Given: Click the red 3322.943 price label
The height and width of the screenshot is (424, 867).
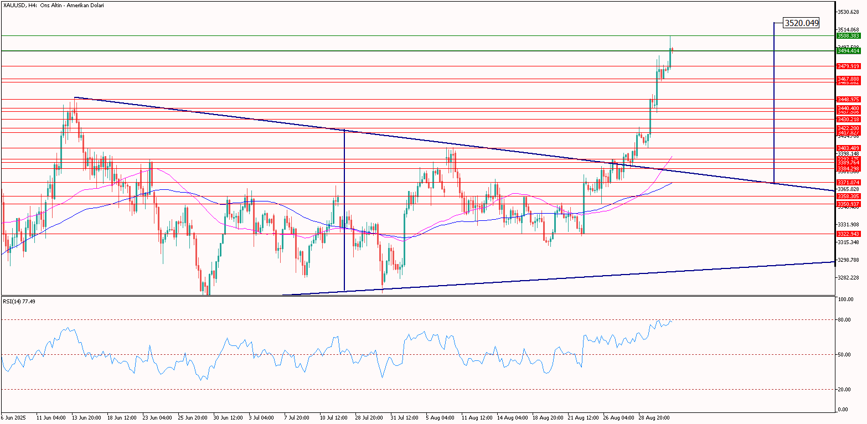Looking at the screenshot, I should tap(848, 234).
